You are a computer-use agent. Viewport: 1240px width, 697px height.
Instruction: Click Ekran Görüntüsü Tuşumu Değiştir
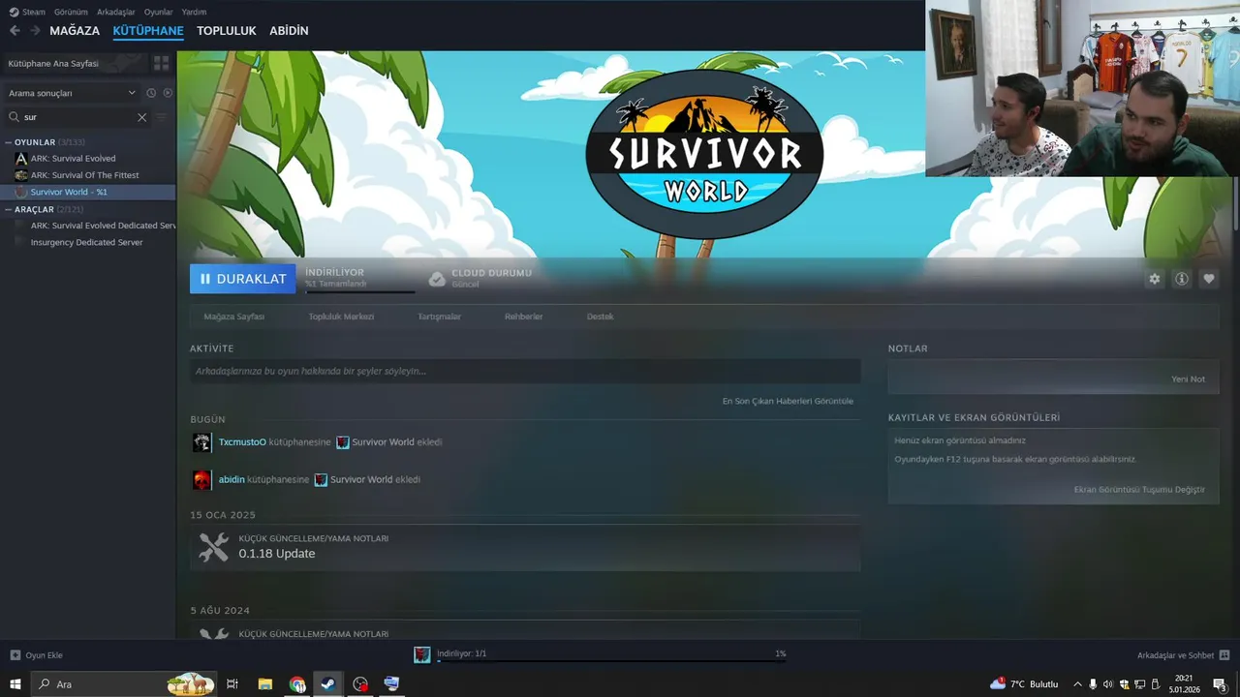pyautogui.click(x=1139, y=490)
